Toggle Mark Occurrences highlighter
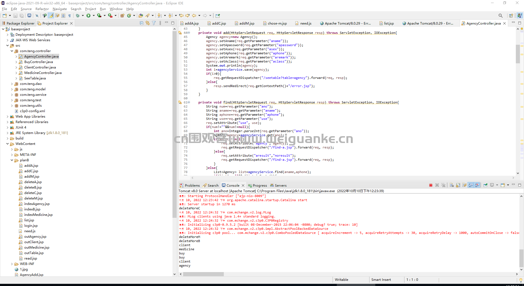This screenshot has width=524, height=286. coord(51,16)
